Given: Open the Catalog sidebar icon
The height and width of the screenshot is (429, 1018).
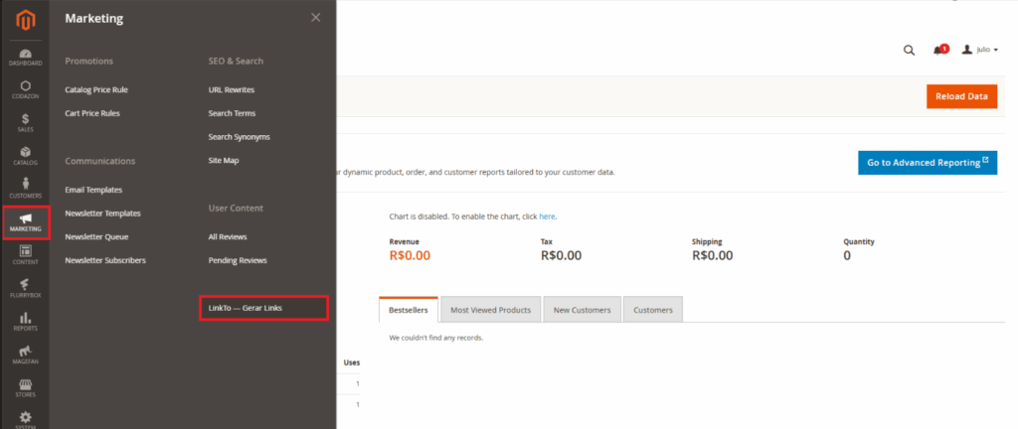Looking at the screenshot, I should tap(25, 155).
